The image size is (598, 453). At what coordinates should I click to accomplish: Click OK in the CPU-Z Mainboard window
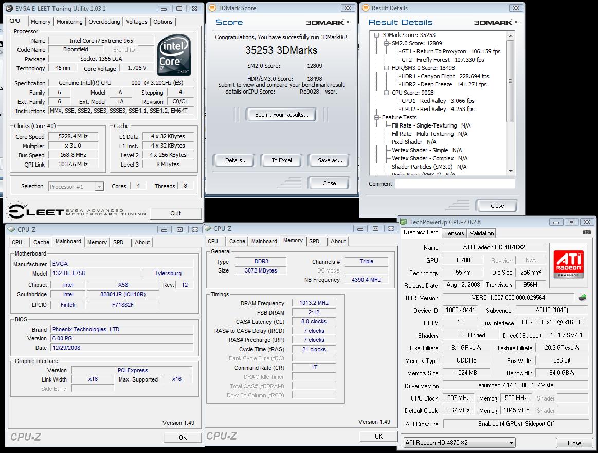[183, 438]
